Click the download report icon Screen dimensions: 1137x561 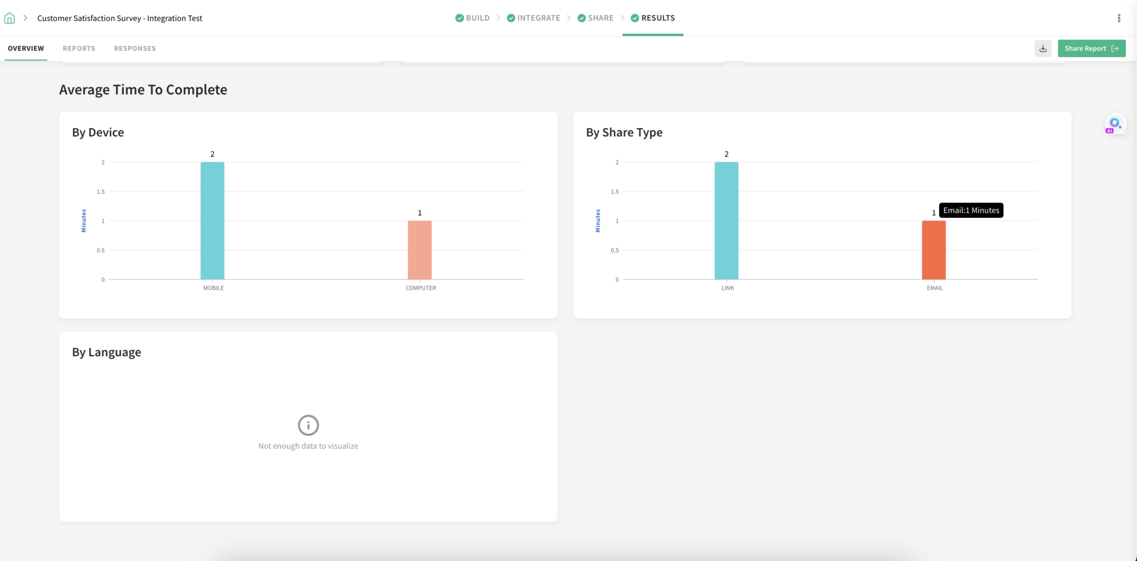(1043, 48)
